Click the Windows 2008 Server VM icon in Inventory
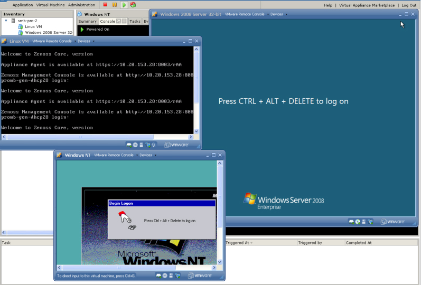The height and width of the screenshot is (285, 421). click(21, 33)
